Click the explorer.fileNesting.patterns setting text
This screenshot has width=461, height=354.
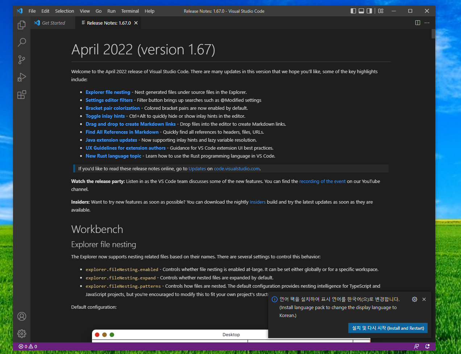tap(123, 286)
